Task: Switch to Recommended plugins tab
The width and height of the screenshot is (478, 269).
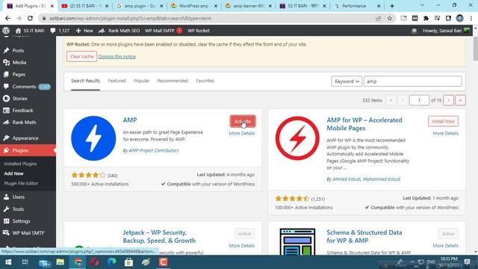Action: tap(173, 81)
